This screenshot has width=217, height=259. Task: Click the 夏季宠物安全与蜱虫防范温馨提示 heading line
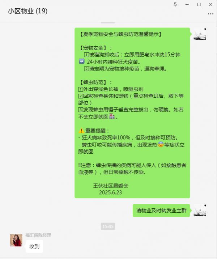(x=120, y=34)
